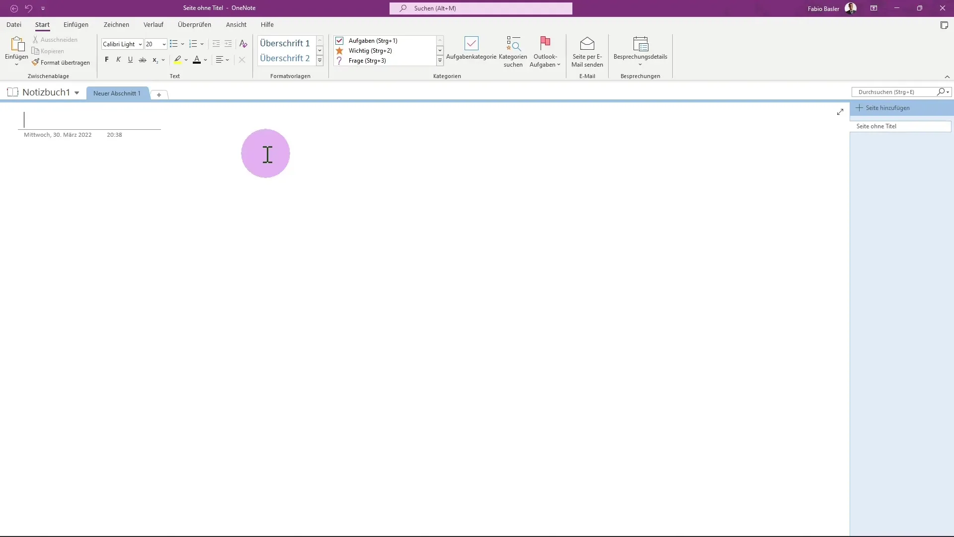Image resolution: width=954 pixels, height=537 pixels.
Task: Switch to Einfügen tab
Action: coord(76,24)
